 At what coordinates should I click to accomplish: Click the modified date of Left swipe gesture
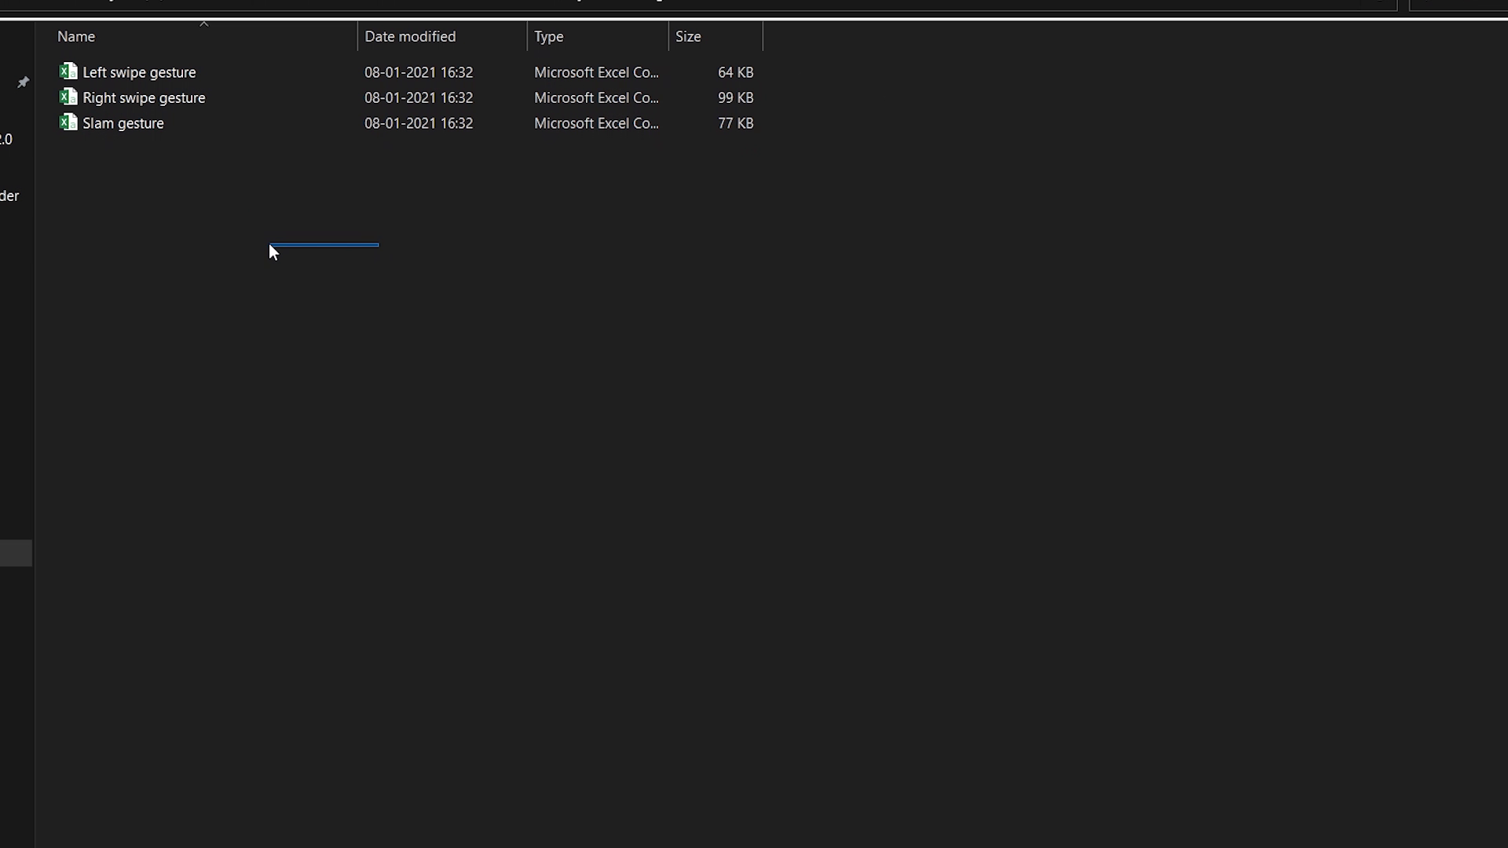click(419, 72)
